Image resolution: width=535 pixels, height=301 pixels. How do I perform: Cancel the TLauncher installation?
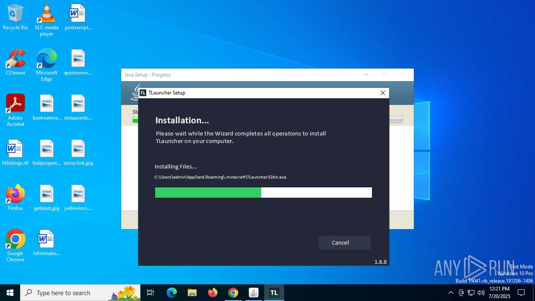[344, 242]
